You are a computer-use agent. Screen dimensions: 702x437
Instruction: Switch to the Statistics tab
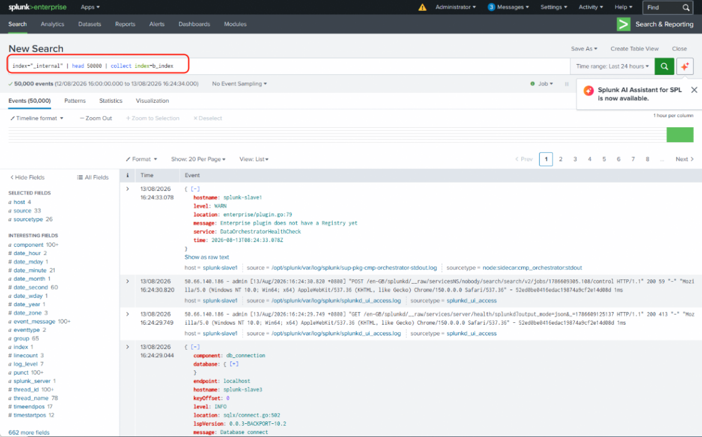[x=110, y=101]
